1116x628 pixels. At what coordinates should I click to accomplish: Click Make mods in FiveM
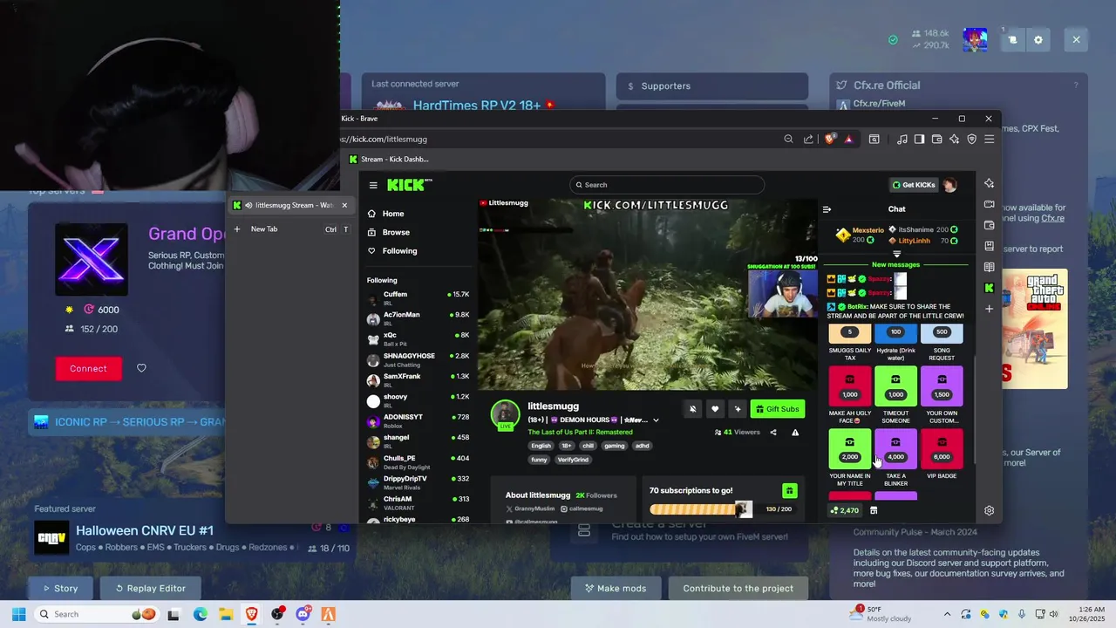point(616,588)
